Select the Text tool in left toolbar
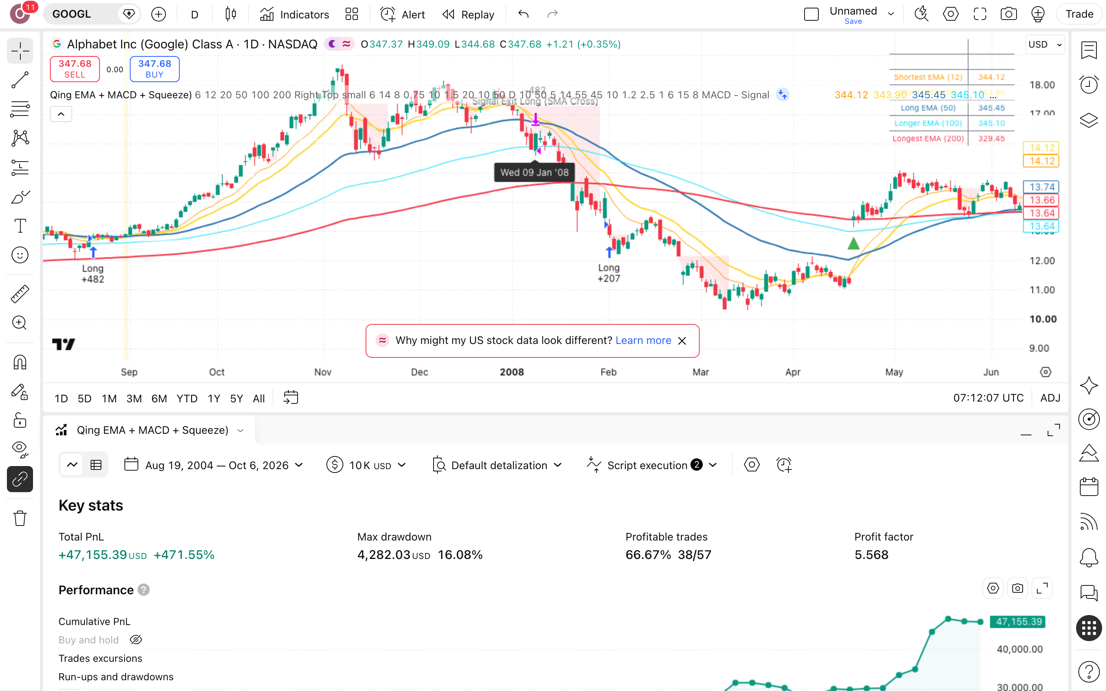The width and height of the screenshot is (1106, 691). pos(20,226)
